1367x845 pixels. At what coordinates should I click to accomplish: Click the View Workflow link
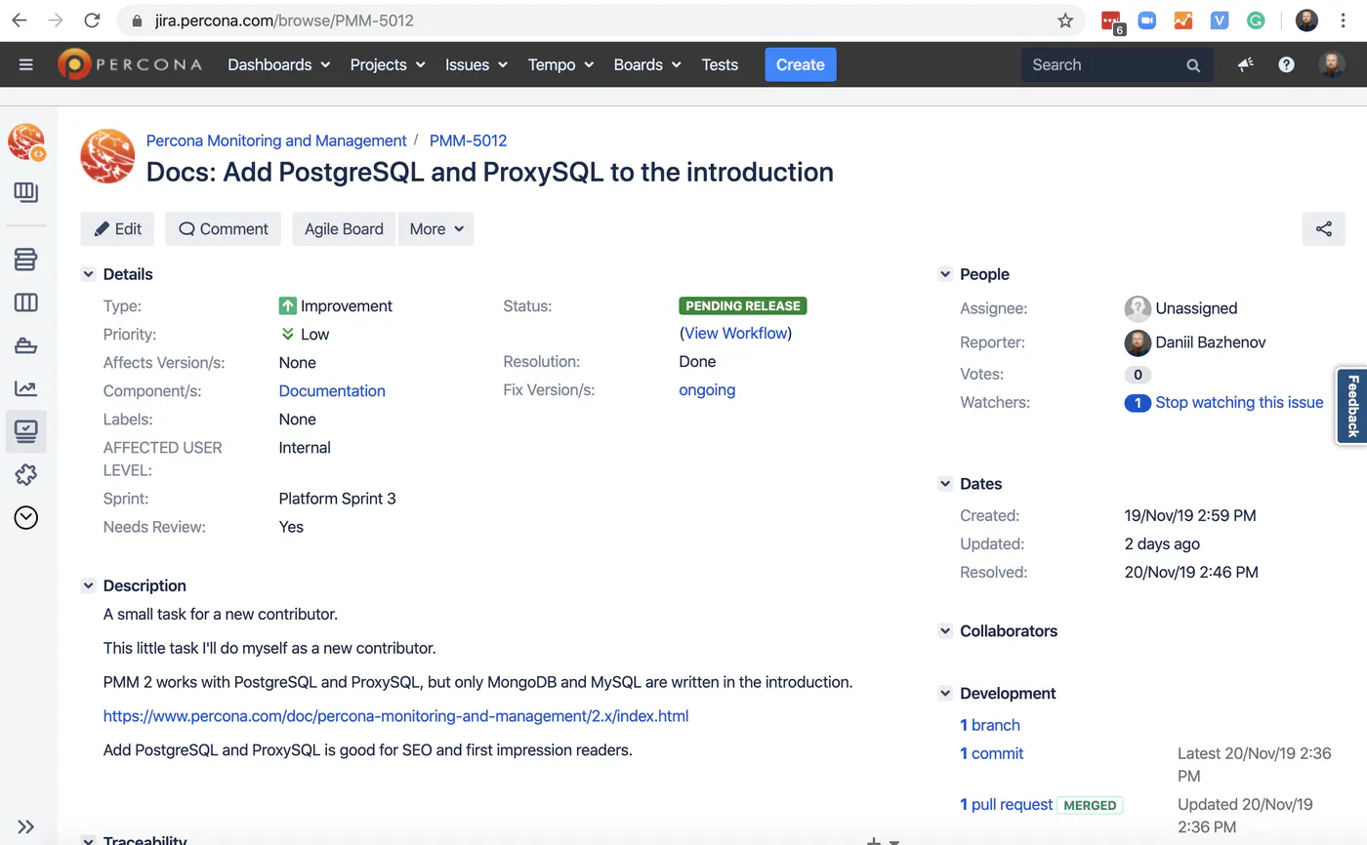pyautogui.click(x=735, y=333)
